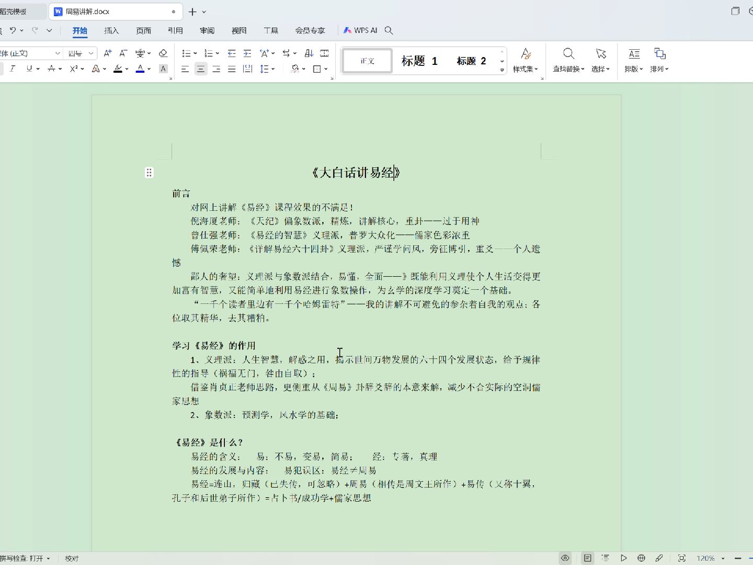Increase paragraph indent

pos(247,53)
